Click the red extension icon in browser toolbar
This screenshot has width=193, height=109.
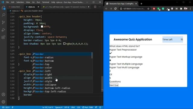[x=154, y=9]
